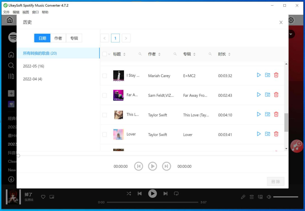This screenshot has width=305, height=211.
Task: Open the user account dropdown arrow
Action: (x=291, y=34)
